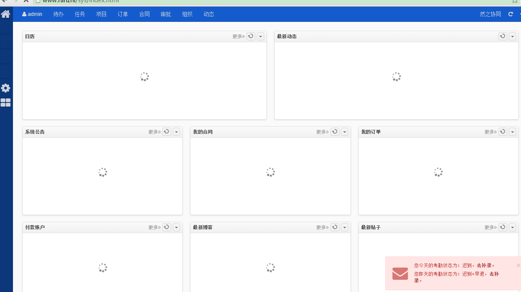Open 合同 in the top navigation

tap(145, 14)
